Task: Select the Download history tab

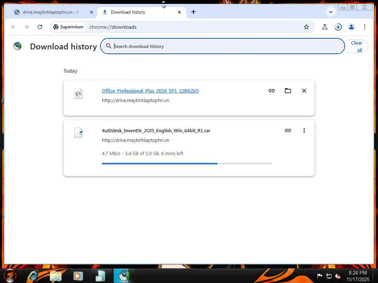Action: click(x=142, y=12)
